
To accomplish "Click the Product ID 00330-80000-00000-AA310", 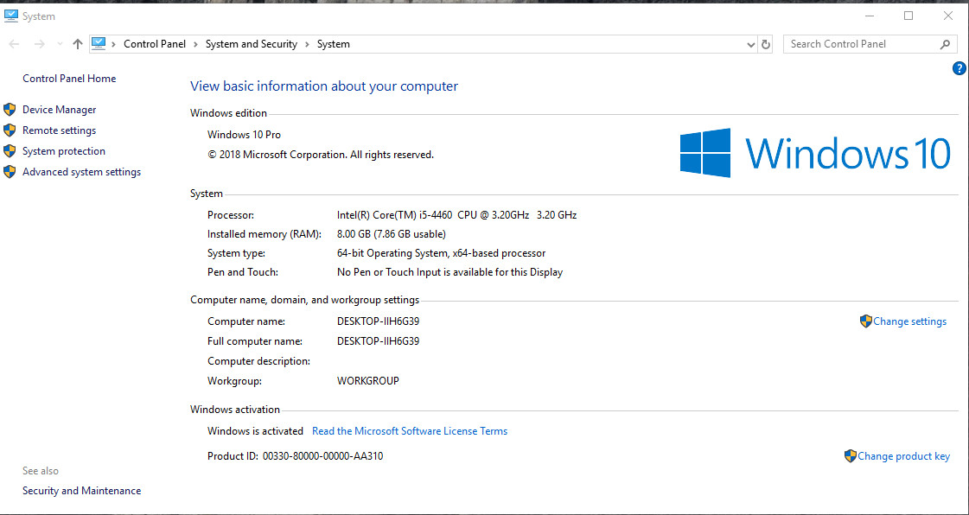I will click(x=323, y=456).
